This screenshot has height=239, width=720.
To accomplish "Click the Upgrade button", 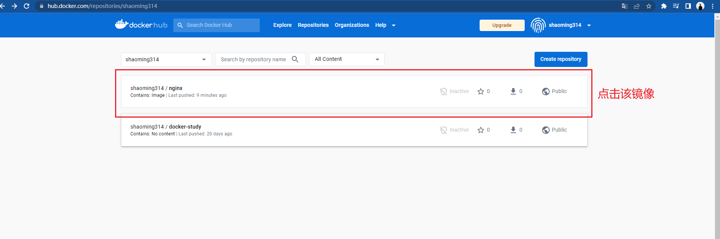I will click(502, 25).
